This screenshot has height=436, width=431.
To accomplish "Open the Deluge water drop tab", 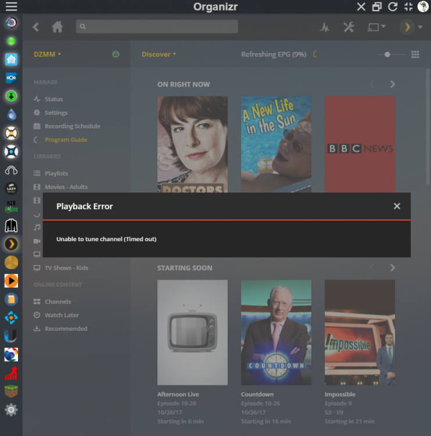I will tap(11, 115).
